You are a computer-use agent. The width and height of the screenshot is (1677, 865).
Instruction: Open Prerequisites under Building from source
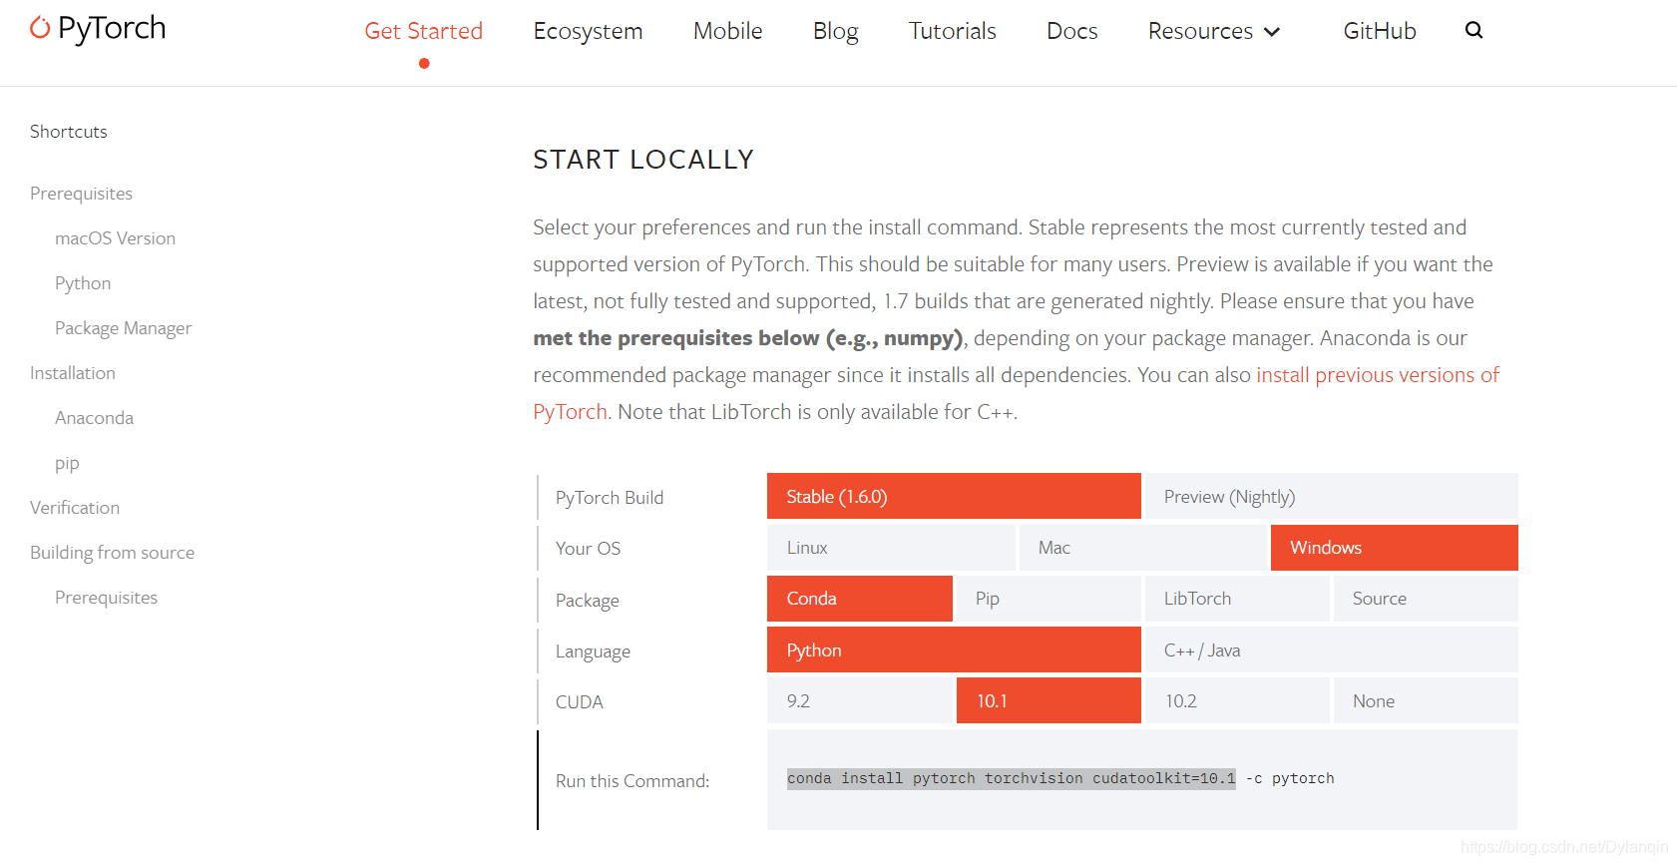click(106, 598)
